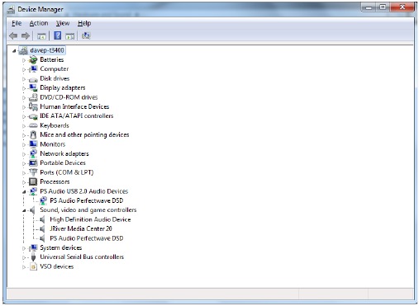
Task: Expand the Batteries category
Action: coord(24,60)
